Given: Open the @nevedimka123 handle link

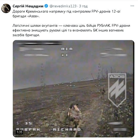Looking at the screenshot, I should coord(63,6).
